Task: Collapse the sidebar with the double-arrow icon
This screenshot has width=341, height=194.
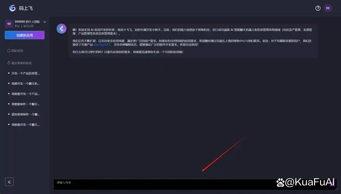Action: click(x=9, y=182)
